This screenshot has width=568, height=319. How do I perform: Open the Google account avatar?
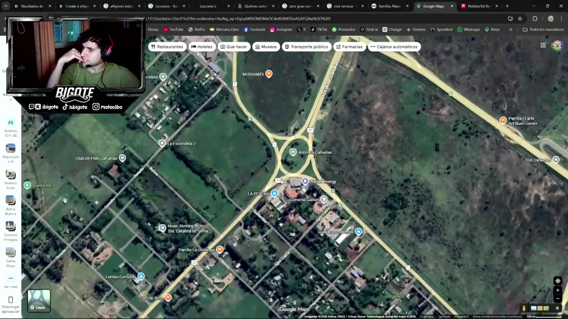[557, 45]
